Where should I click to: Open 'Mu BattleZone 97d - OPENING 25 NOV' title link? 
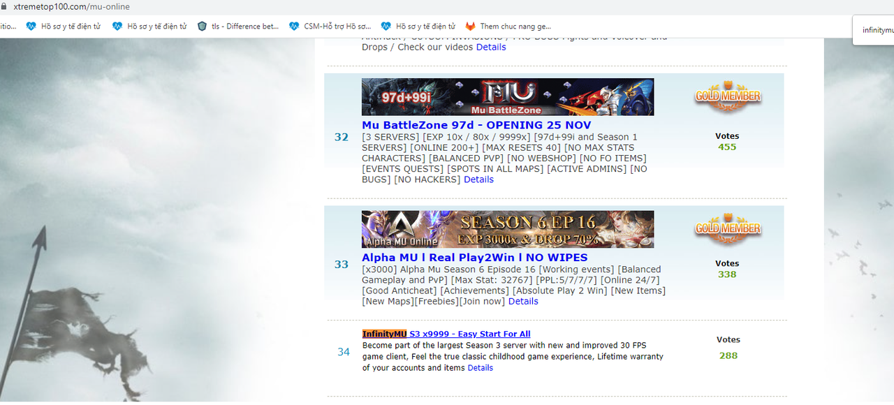coord(476,126)
